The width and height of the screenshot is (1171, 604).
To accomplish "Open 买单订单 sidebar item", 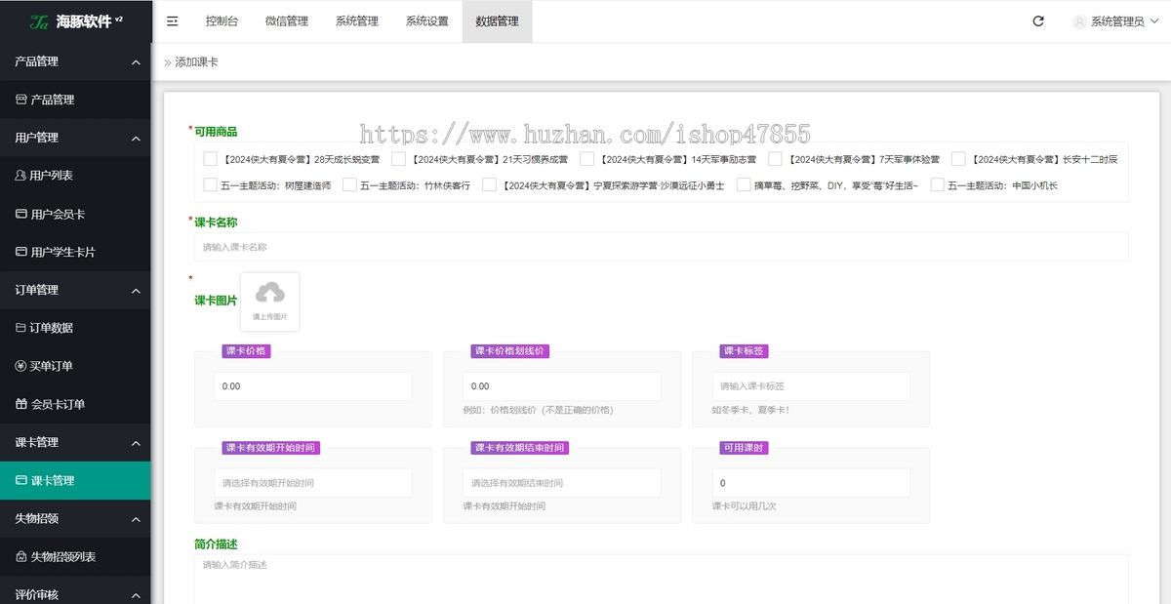I will click(75, 366).
